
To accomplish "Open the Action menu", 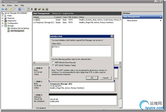I will point(9,5).
